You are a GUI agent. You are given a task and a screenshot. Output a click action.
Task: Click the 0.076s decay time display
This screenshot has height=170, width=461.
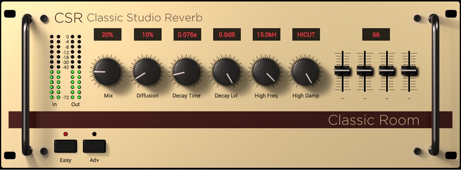[187, 34]
